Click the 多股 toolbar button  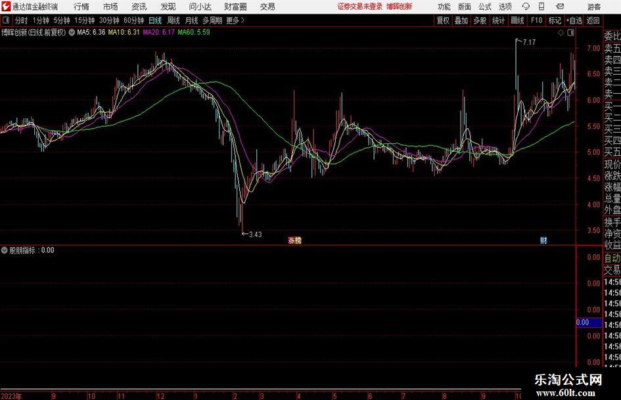click(480, 20)
